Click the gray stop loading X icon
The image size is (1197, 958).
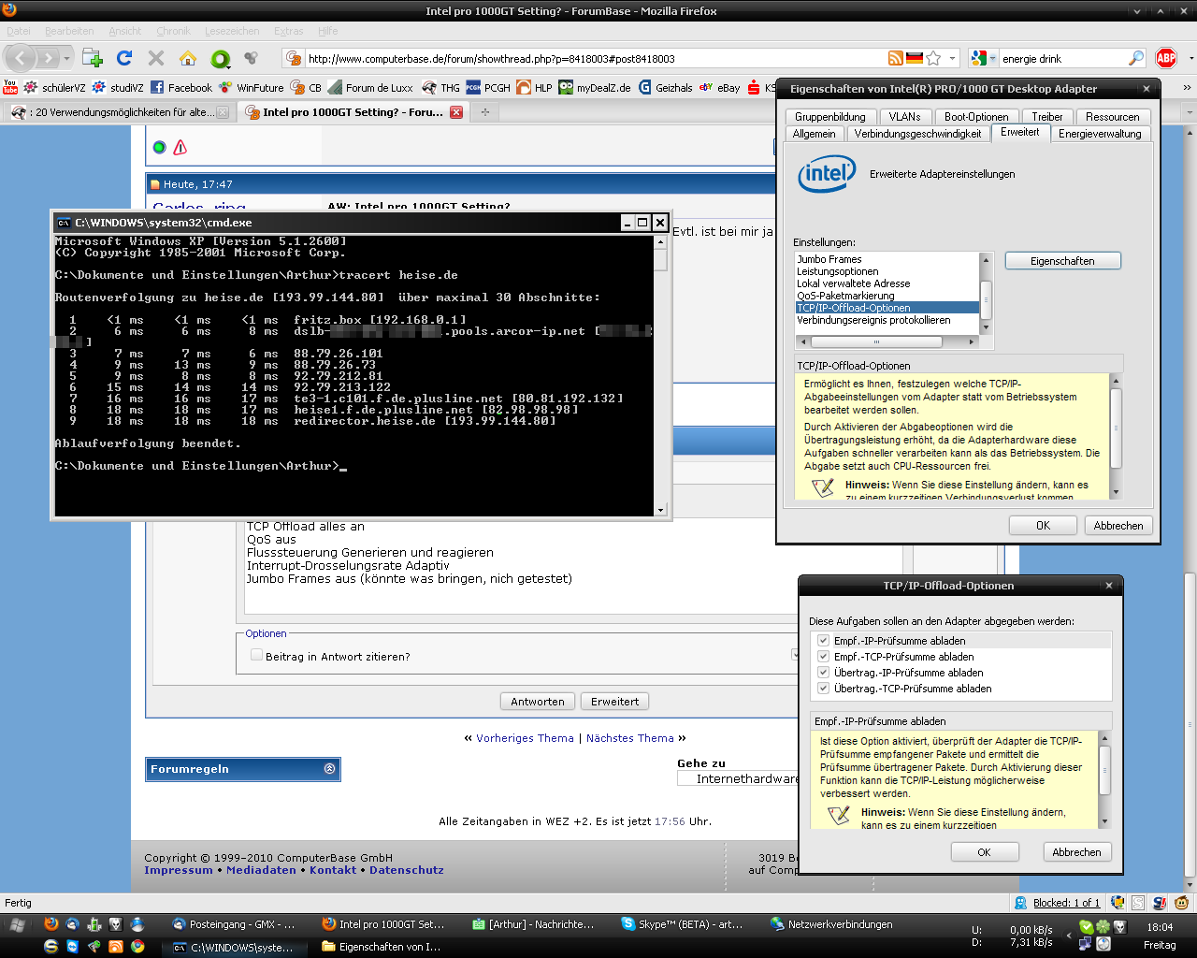coord(156,58)
